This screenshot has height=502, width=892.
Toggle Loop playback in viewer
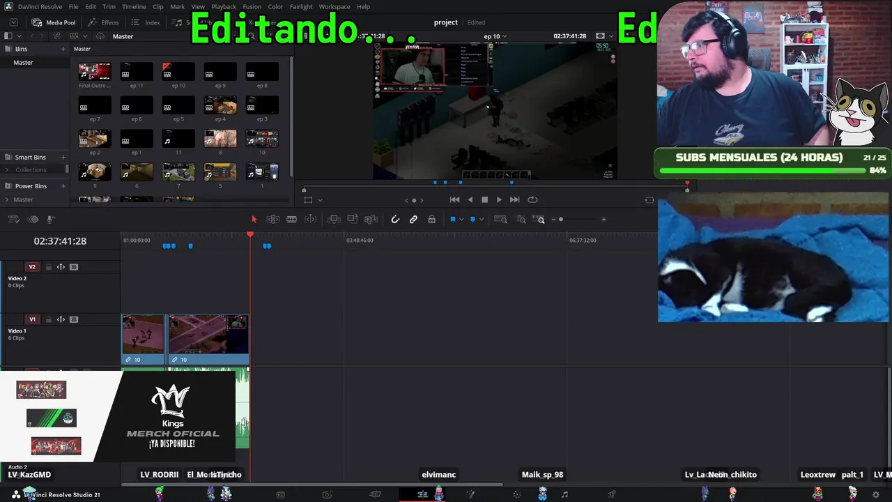532,199
